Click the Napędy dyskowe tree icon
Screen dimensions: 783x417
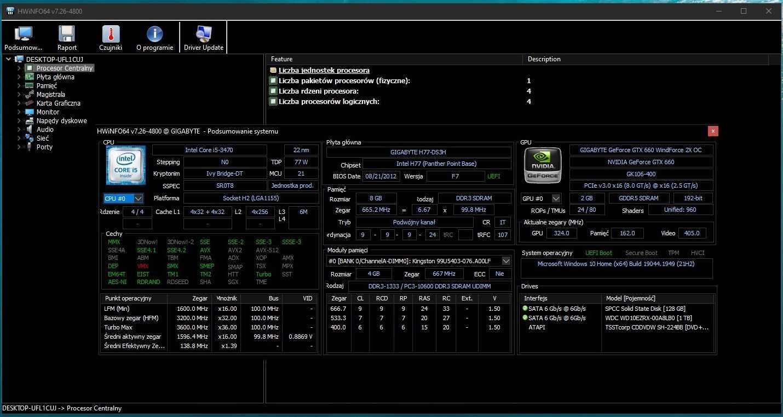click(x=30, y=121)
